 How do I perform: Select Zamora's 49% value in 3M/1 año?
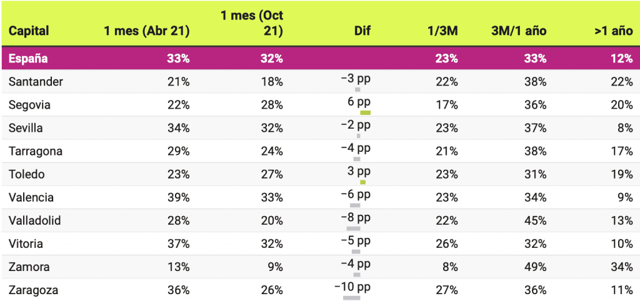pyautogui.click(x=536, y=267)
